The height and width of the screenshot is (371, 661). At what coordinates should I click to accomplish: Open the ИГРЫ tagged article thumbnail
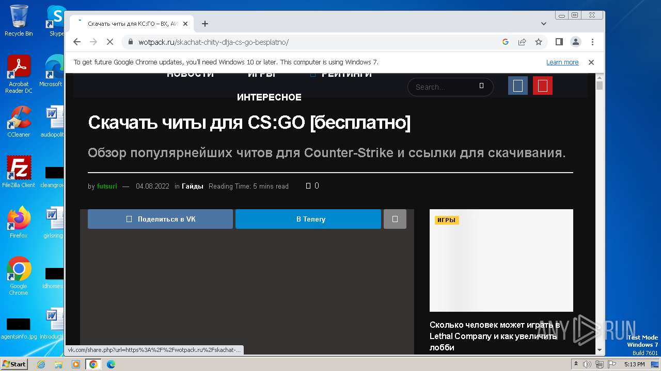tap(501, 260)
